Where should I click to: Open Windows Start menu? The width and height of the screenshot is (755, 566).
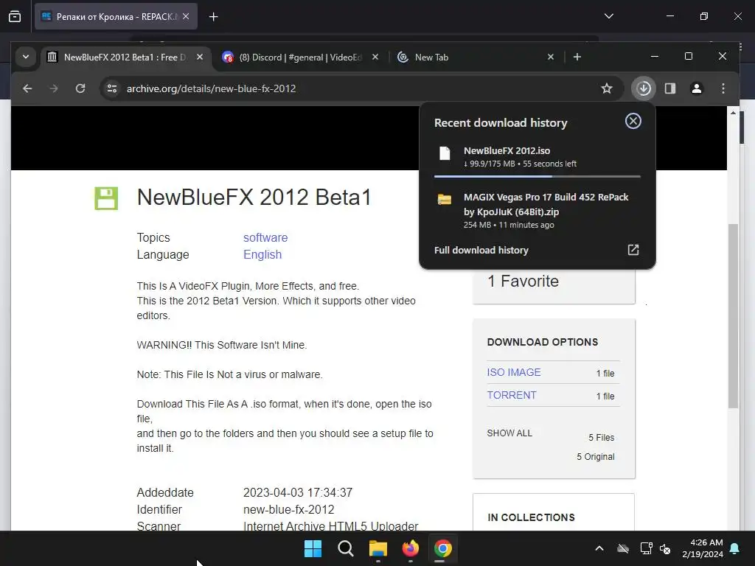[313, 548]
